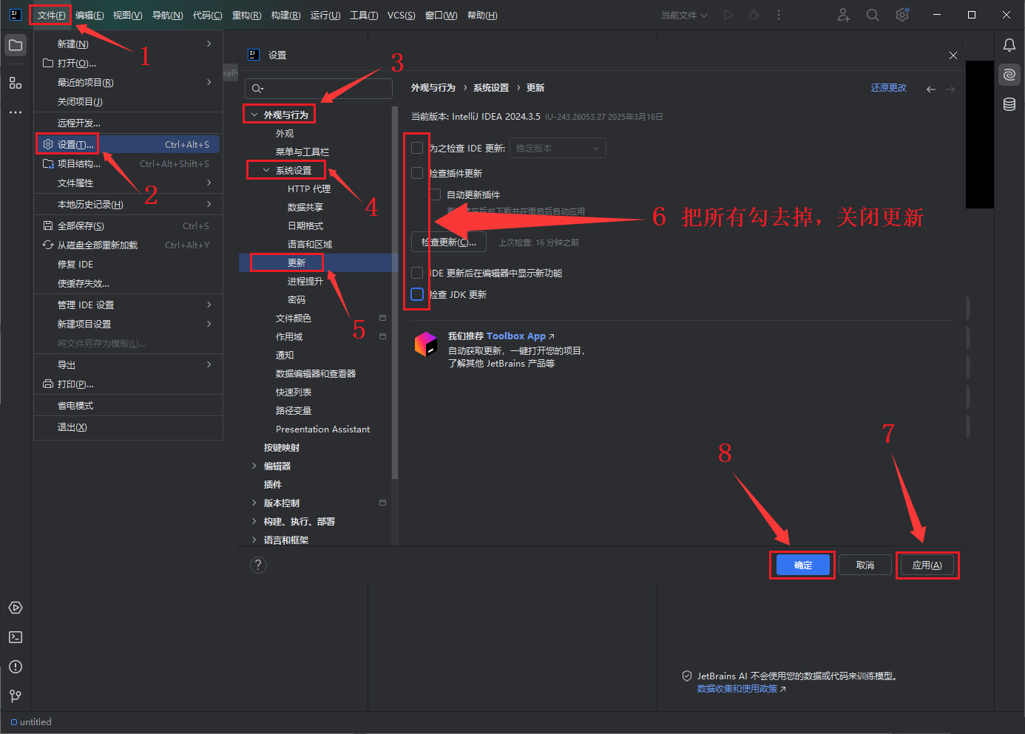This screenshot has height=734, width=1025.
Task: Open the IDE settings gear icon
Action: click(x=902, y=15)
